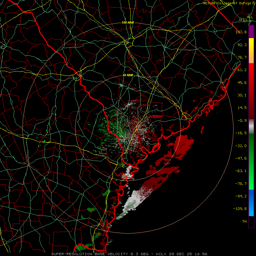Click the -0.9 velocity scale value
256x256 pixels.
242,121
